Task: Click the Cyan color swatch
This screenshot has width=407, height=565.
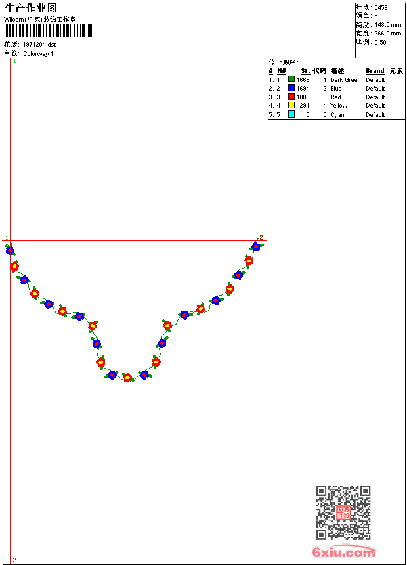Action: (291, 114)
